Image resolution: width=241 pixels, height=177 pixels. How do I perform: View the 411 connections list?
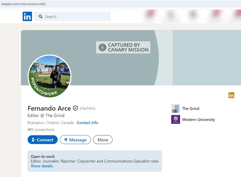[41, 130]
